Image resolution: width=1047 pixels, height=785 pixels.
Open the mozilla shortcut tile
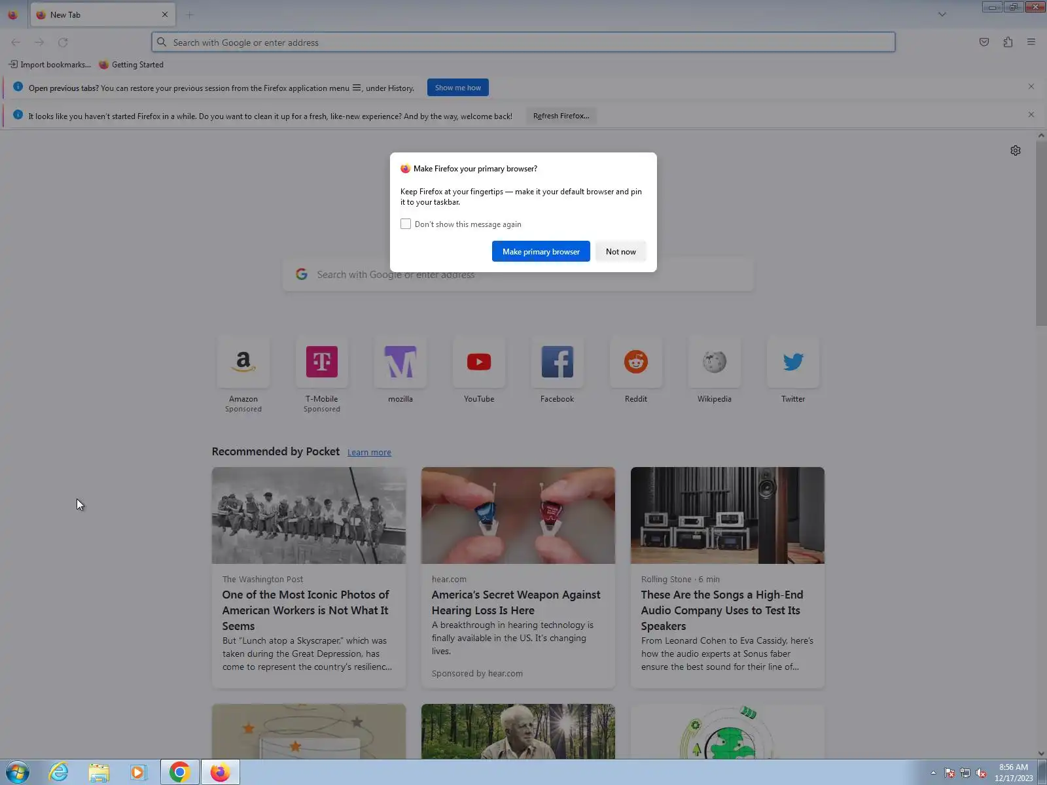[400, 370]
